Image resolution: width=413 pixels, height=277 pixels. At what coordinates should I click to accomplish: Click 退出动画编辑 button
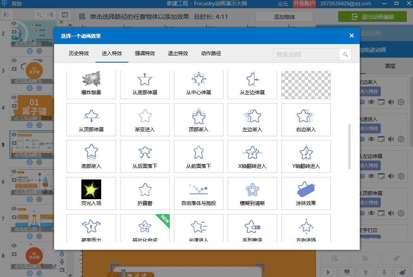373,17
